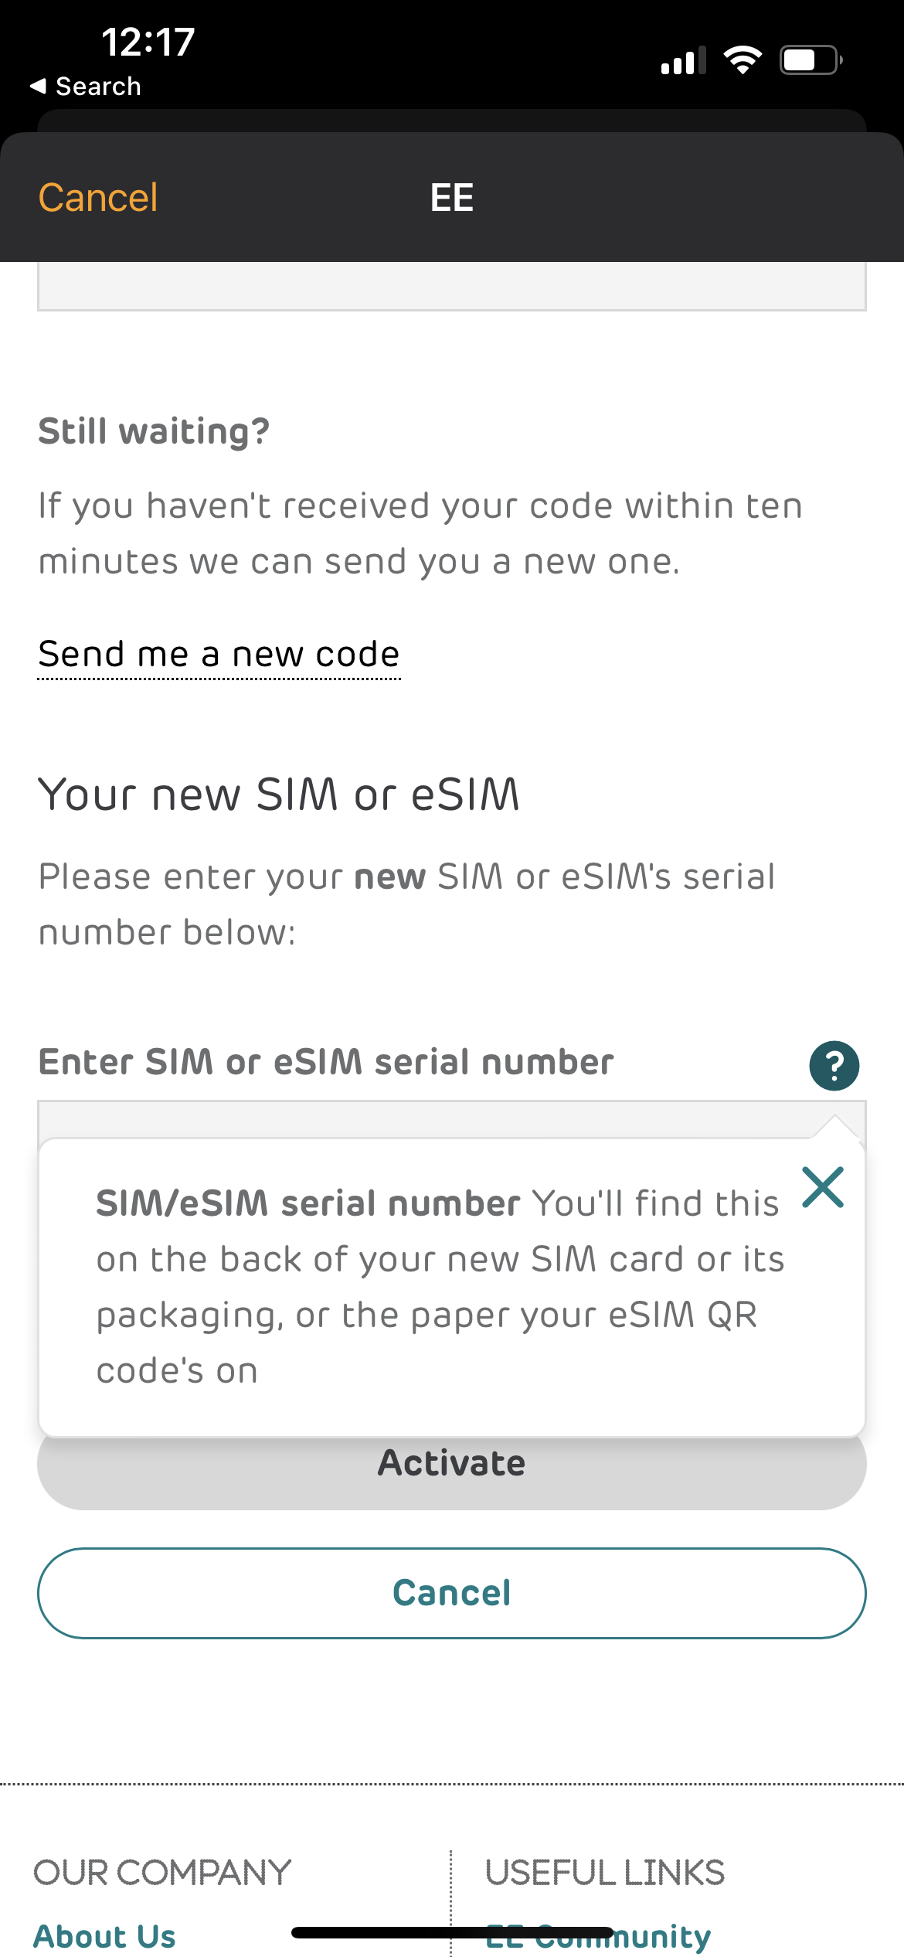Image resolution: width=904 pixels, height=1957 pixels.
Task: Tap the Wi-Fi status icon
Action: [743, 60]
